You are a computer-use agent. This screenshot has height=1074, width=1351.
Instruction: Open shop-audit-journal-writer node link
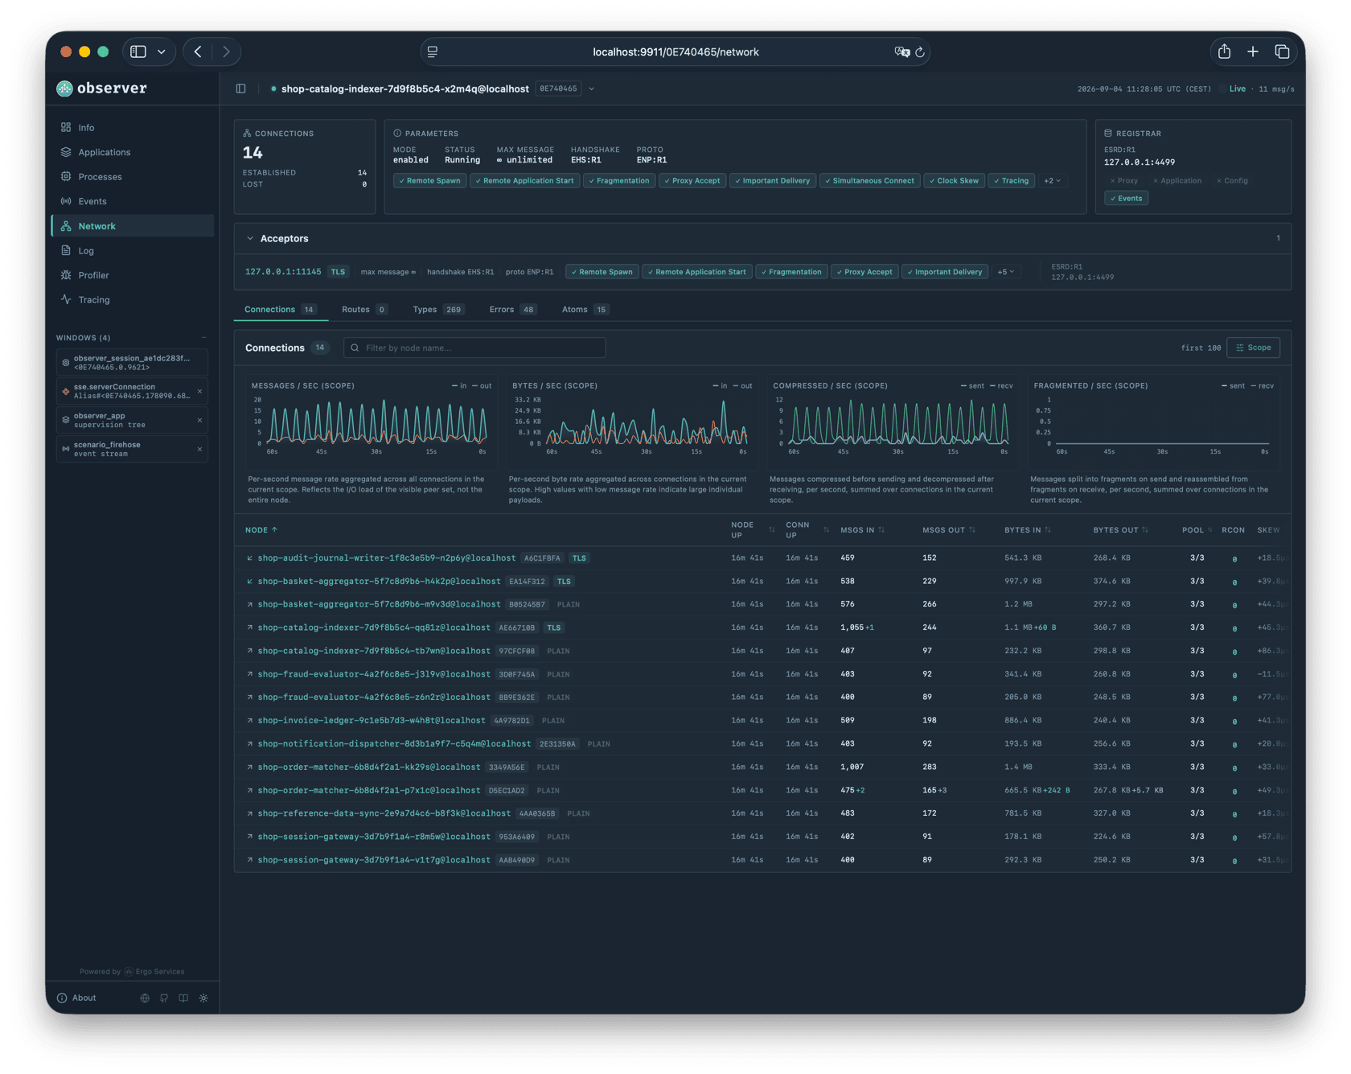tap(387, 558)
